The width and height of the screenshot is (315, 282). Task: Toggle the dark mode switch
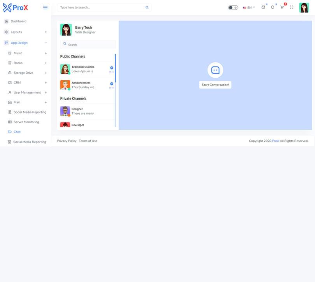point(233,7)
